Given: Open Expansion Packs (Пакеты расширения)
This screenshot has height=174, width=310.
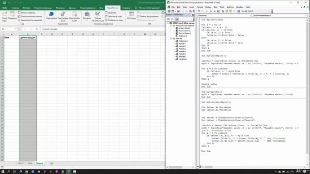Looking at the screenshot, I should tap(148, 16).
